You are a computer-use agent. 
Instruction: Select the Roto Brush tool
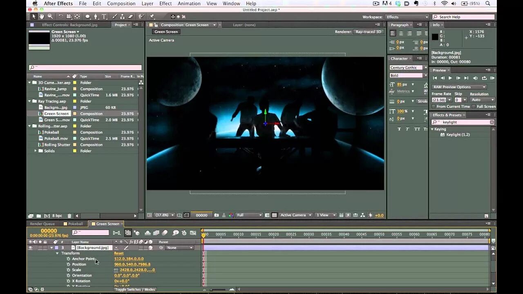[141, 17]
